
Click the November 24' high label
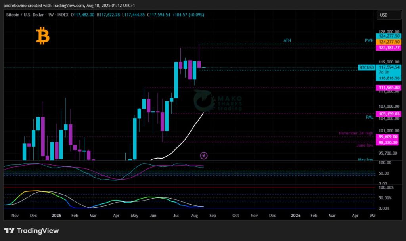pos(356,133)
